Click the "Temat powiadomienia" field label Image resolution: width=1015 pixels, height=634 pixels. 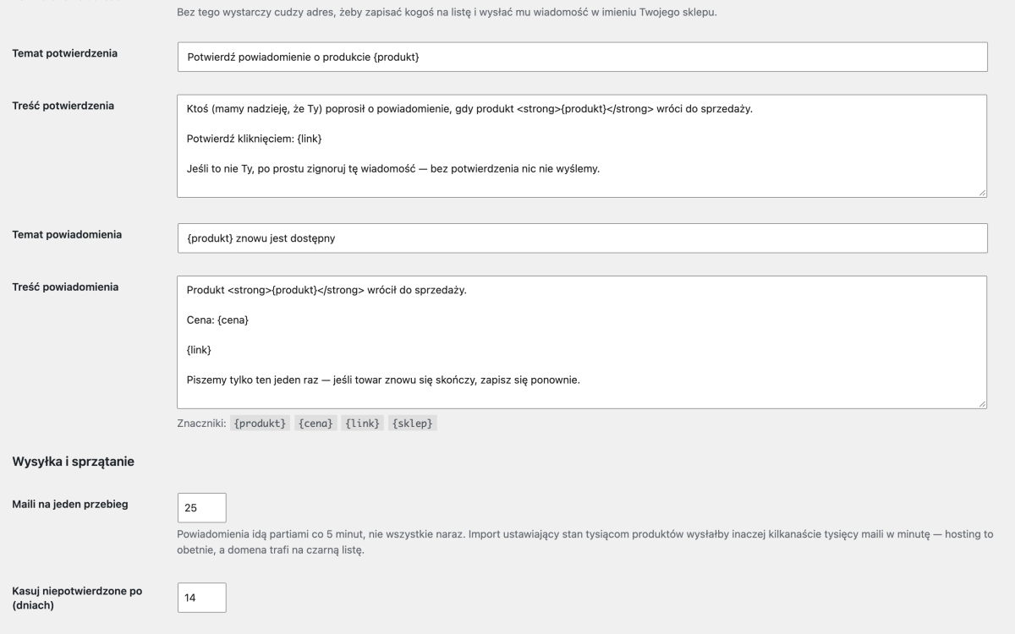pos(67,234)
